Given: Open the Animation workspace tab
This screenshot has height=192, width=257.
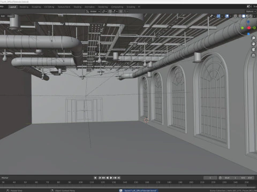Looking at the screenshot, I should pos(89,7).
